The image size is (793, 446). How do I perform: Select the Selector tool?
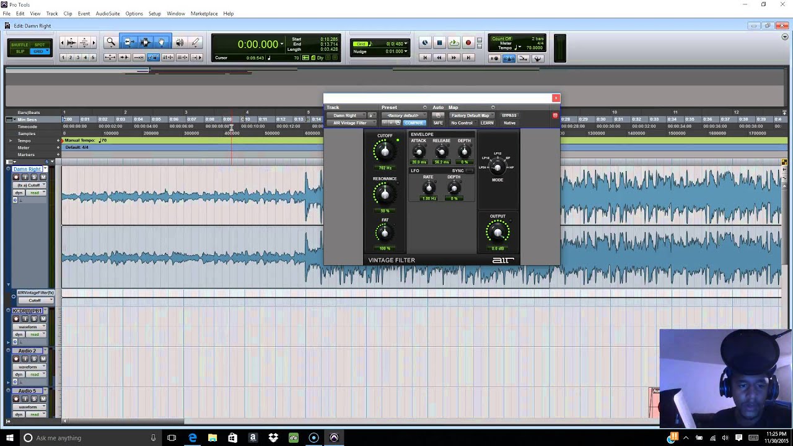(x=145, y=42)
